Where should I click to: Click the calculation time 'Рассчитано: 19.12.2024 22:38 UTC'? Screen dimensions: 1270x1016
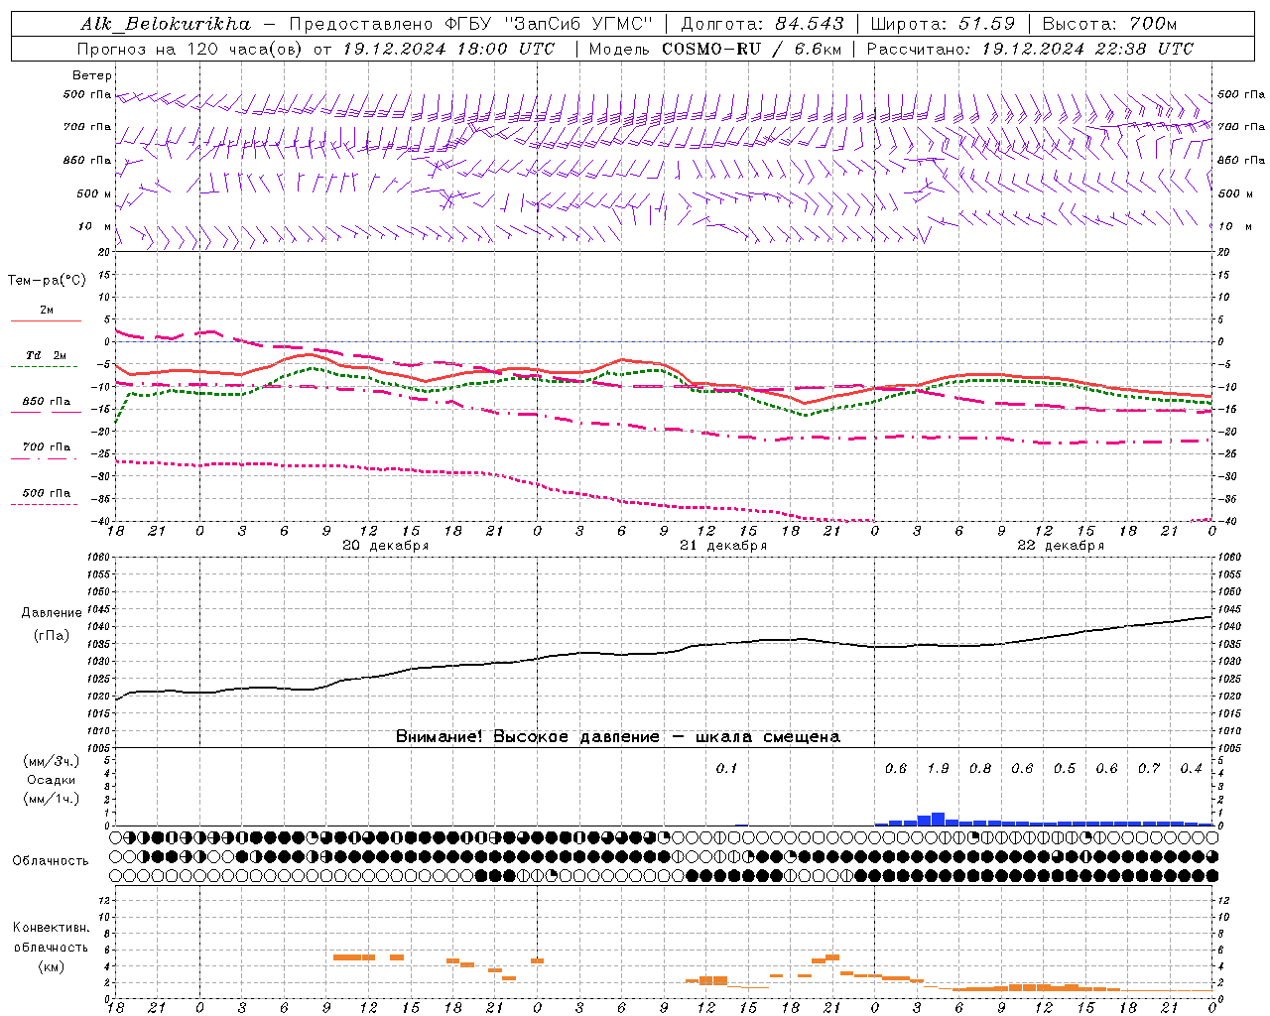pos(1030,49)
